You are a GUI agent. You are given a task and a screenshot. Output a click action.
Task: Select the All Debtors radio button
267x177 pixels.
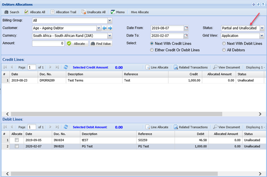click(224, 50)
